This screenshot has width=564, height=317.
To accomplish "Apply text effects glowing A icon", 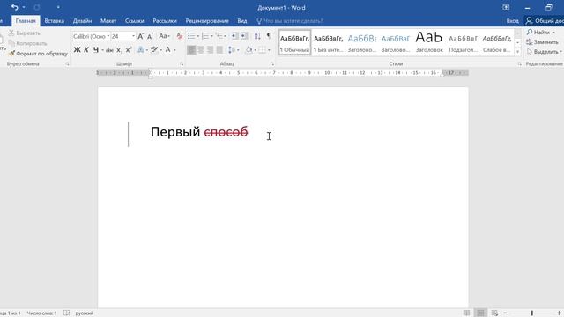I will tap(141, 50).
